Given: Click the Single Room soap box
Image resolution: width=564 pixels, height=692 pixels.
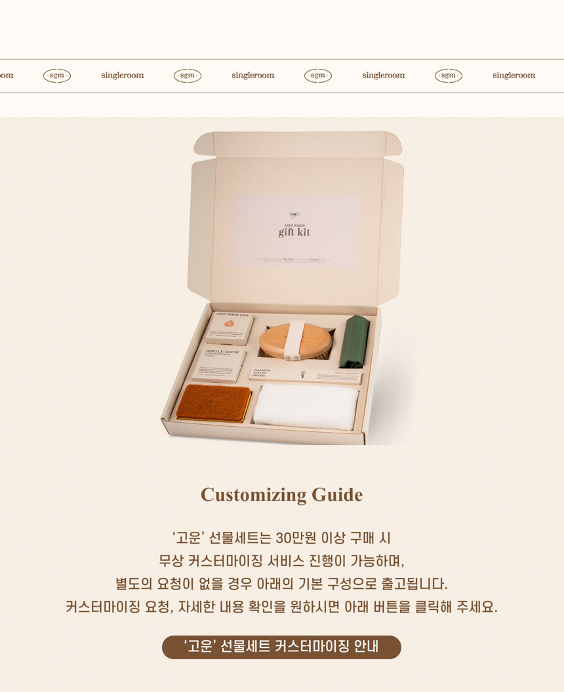Looking at the screenshot, I should 218,365.
